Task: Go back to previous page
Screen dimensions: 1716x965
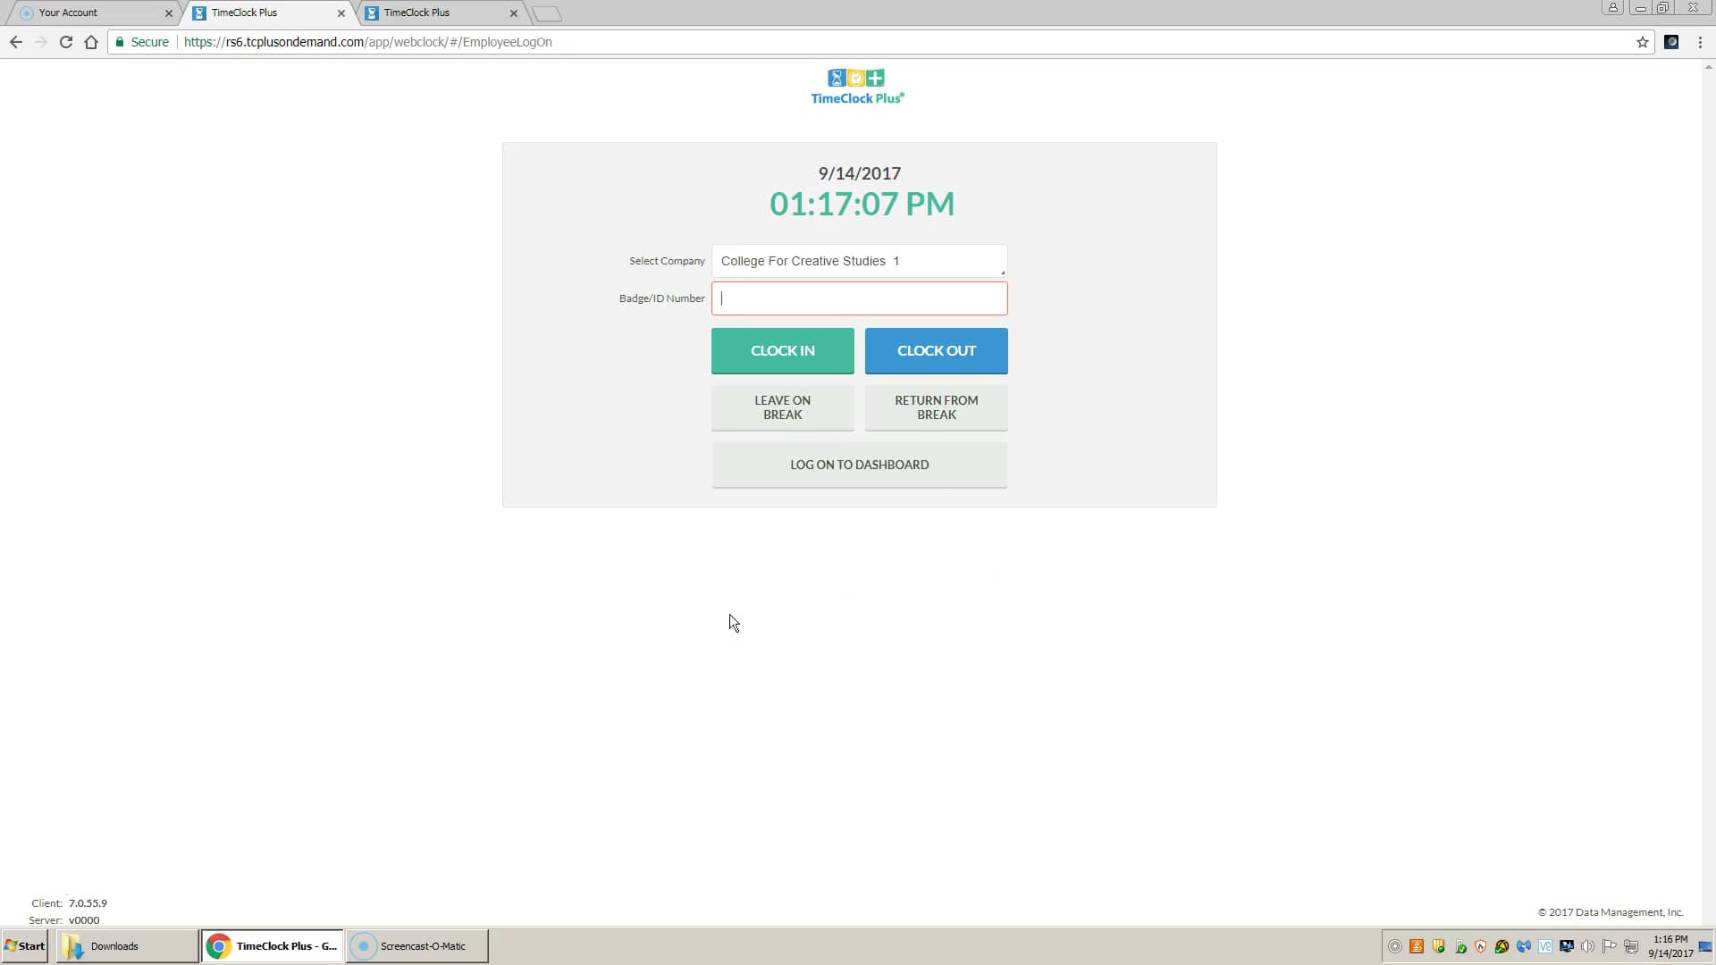Action: (16, 42)
